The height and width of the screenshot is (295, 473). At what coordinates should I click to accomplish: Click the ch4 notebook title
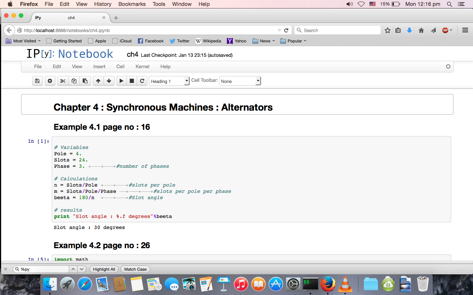(132, 55)
